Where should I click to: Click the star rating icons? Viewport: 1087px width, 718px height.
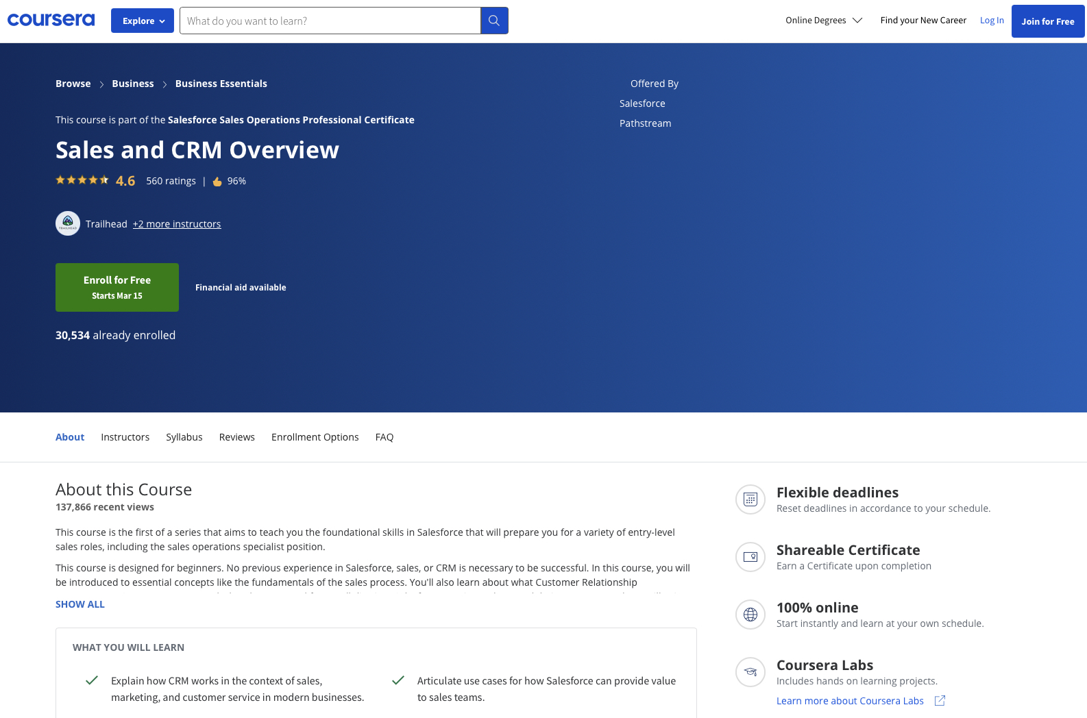point(82,180)
